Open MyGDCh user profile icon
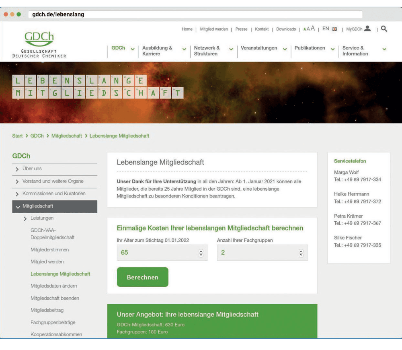Screen dimensions: 402x350 tap(367, 28)
